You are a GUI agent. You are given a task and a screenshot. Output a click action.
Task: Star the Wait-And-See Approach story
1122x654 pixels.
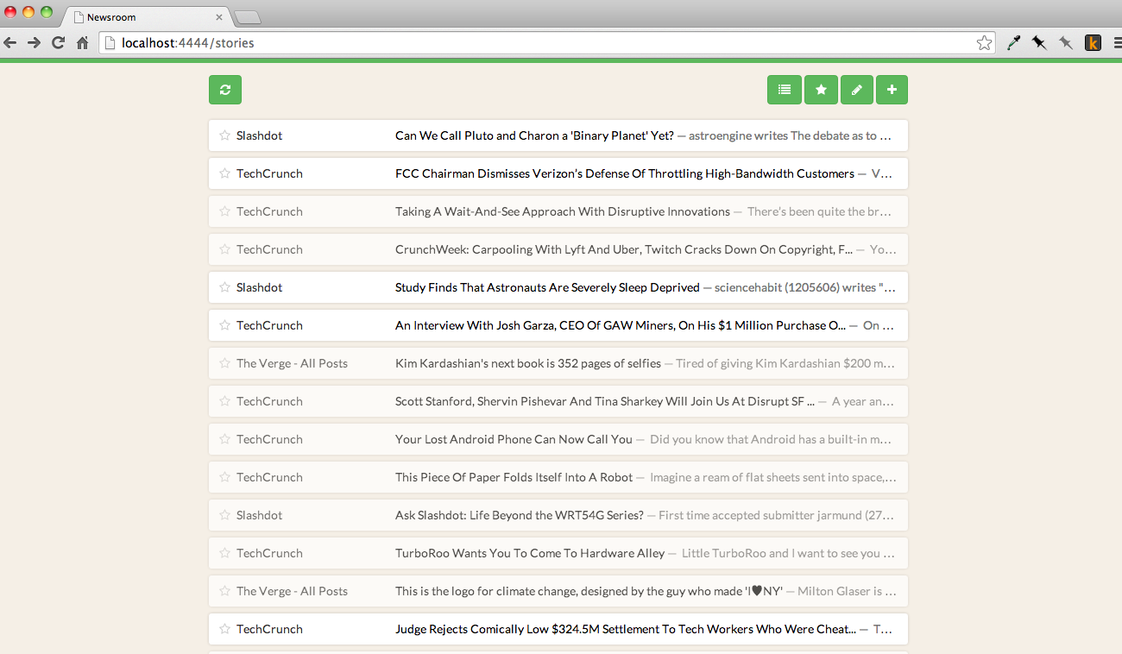(x=224, y=211)
